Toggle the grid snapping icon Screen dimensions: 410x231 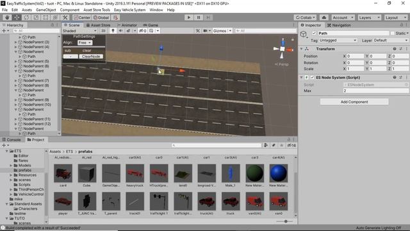click(x=115, y=17)
